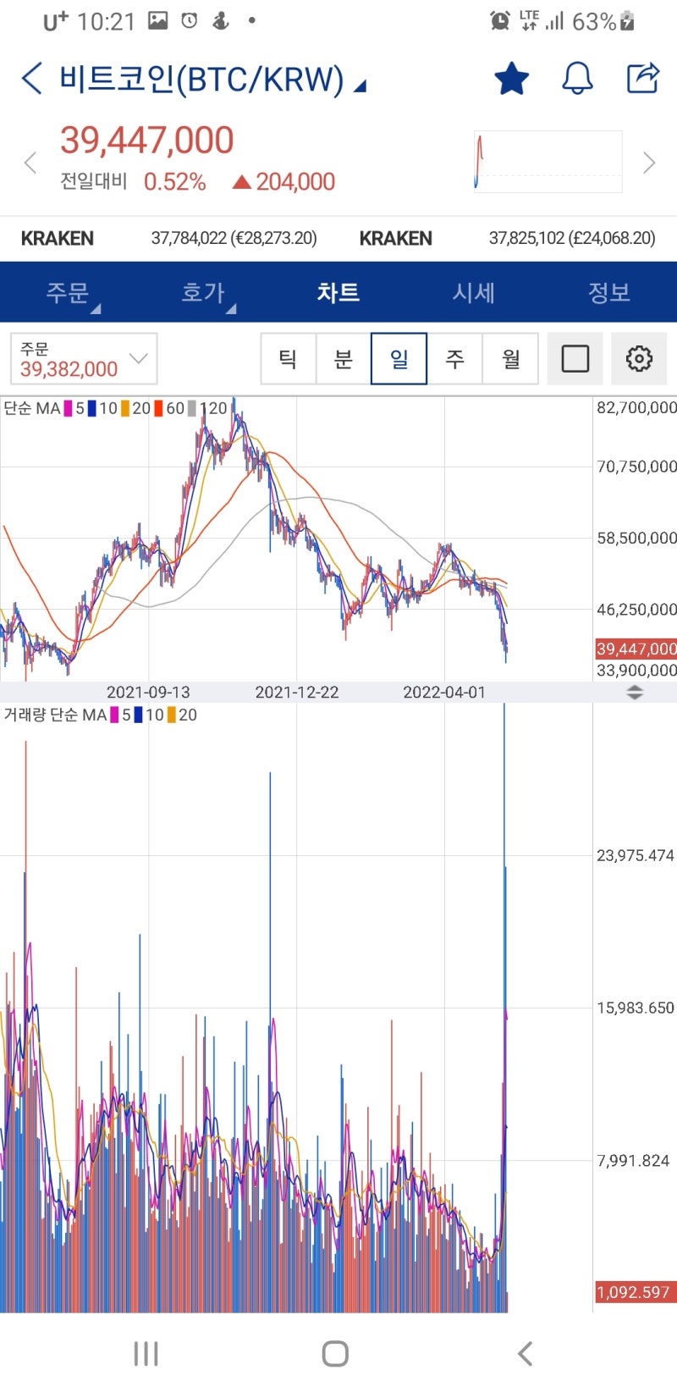Click the red MA 60 color swatch

point(158,408)
